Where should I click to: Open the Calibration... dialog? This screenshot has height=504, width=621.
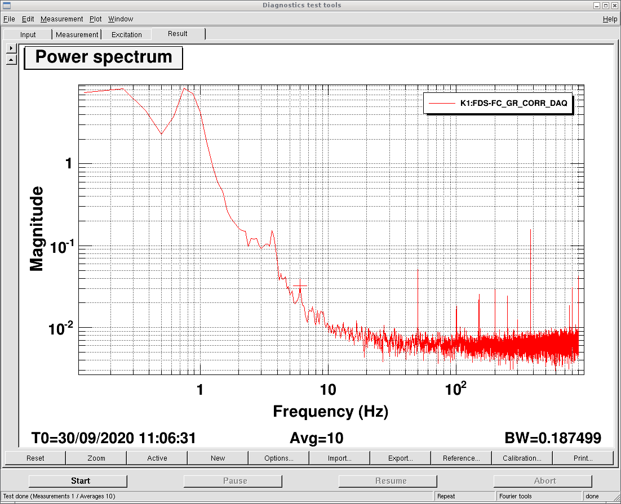[x=522, y=458]
